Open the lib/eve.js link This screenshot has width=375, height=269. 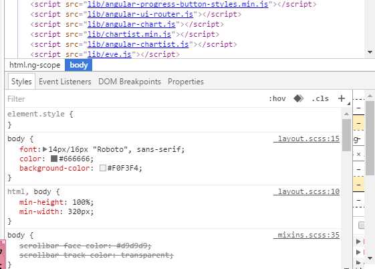(x=110, y=54)
